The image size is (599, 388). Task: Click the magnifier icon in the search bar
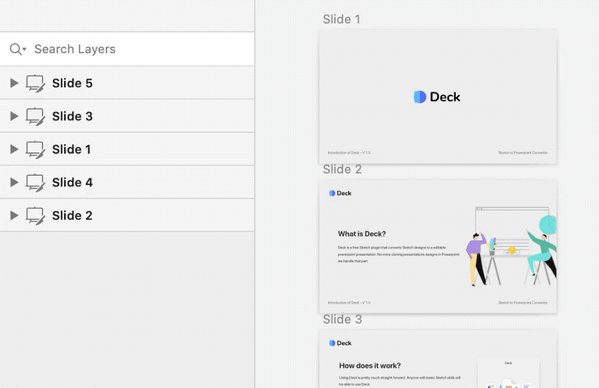14,49
